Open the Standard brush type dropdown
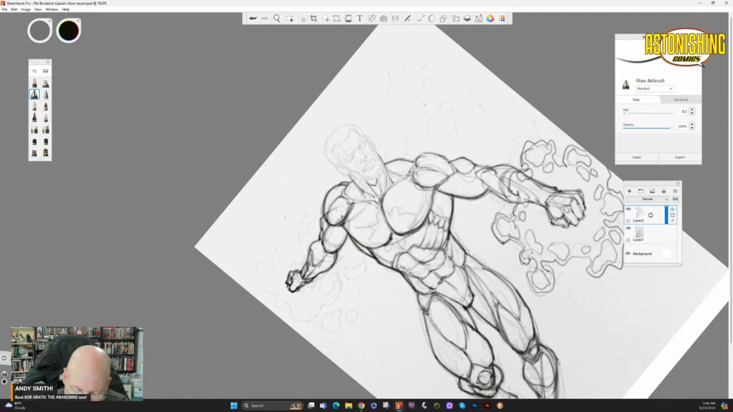 point(655,89)
